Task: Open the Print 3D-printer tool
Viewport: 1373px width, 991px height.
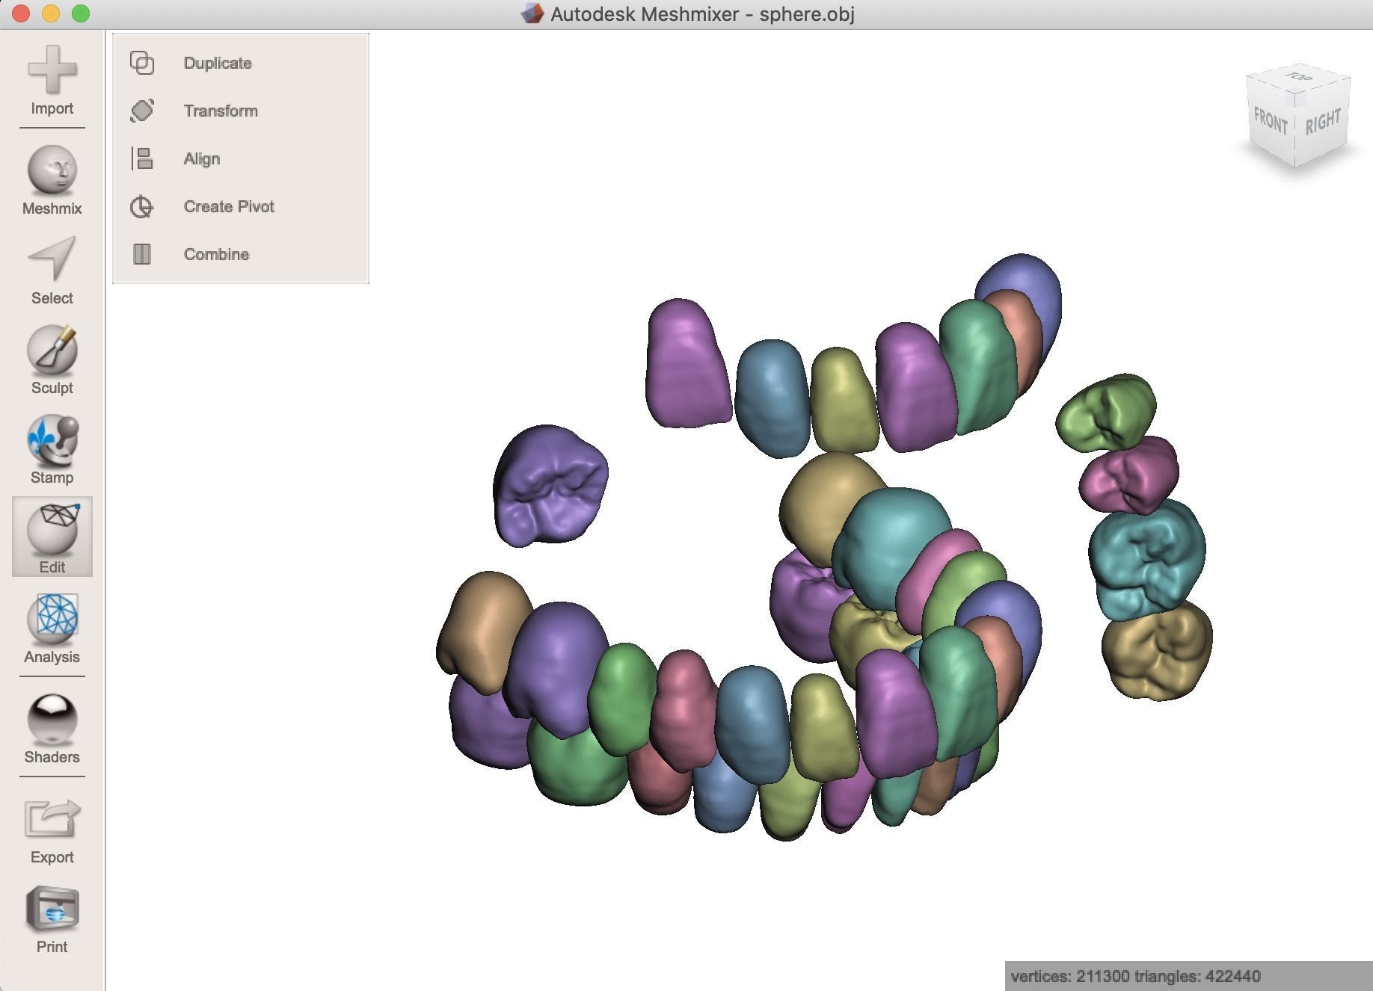Action: [x=52, y=919]
